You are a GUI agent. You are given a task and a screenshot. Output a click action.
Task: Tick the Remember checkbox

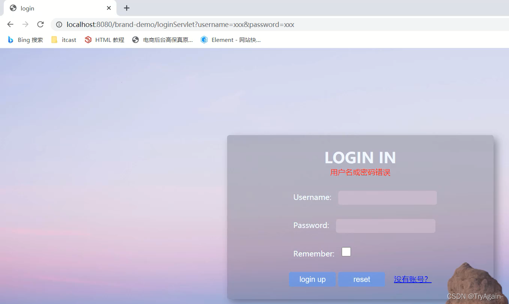point(346,252)
